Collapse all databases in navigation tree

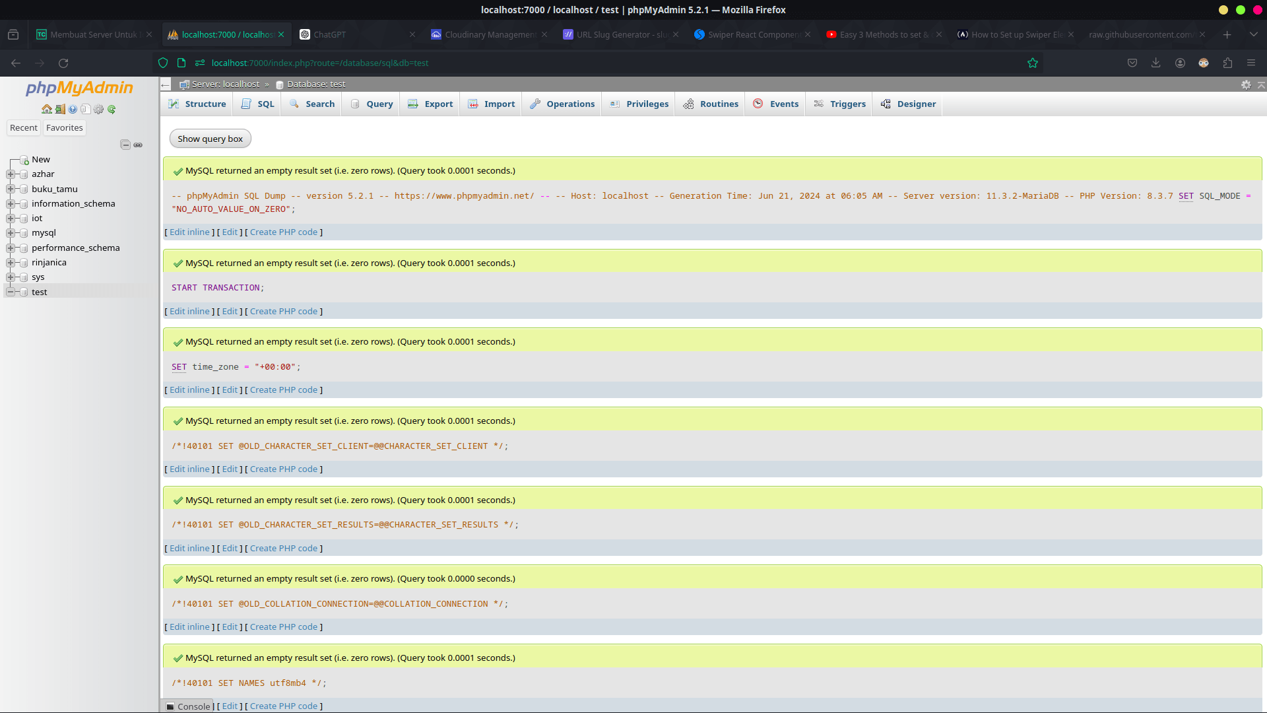point(125,145)
